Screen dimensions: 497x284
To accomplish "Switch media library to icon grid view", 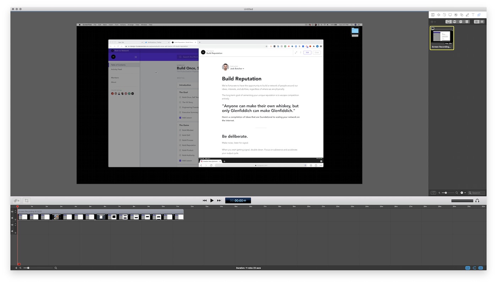I will pos(476,22).
